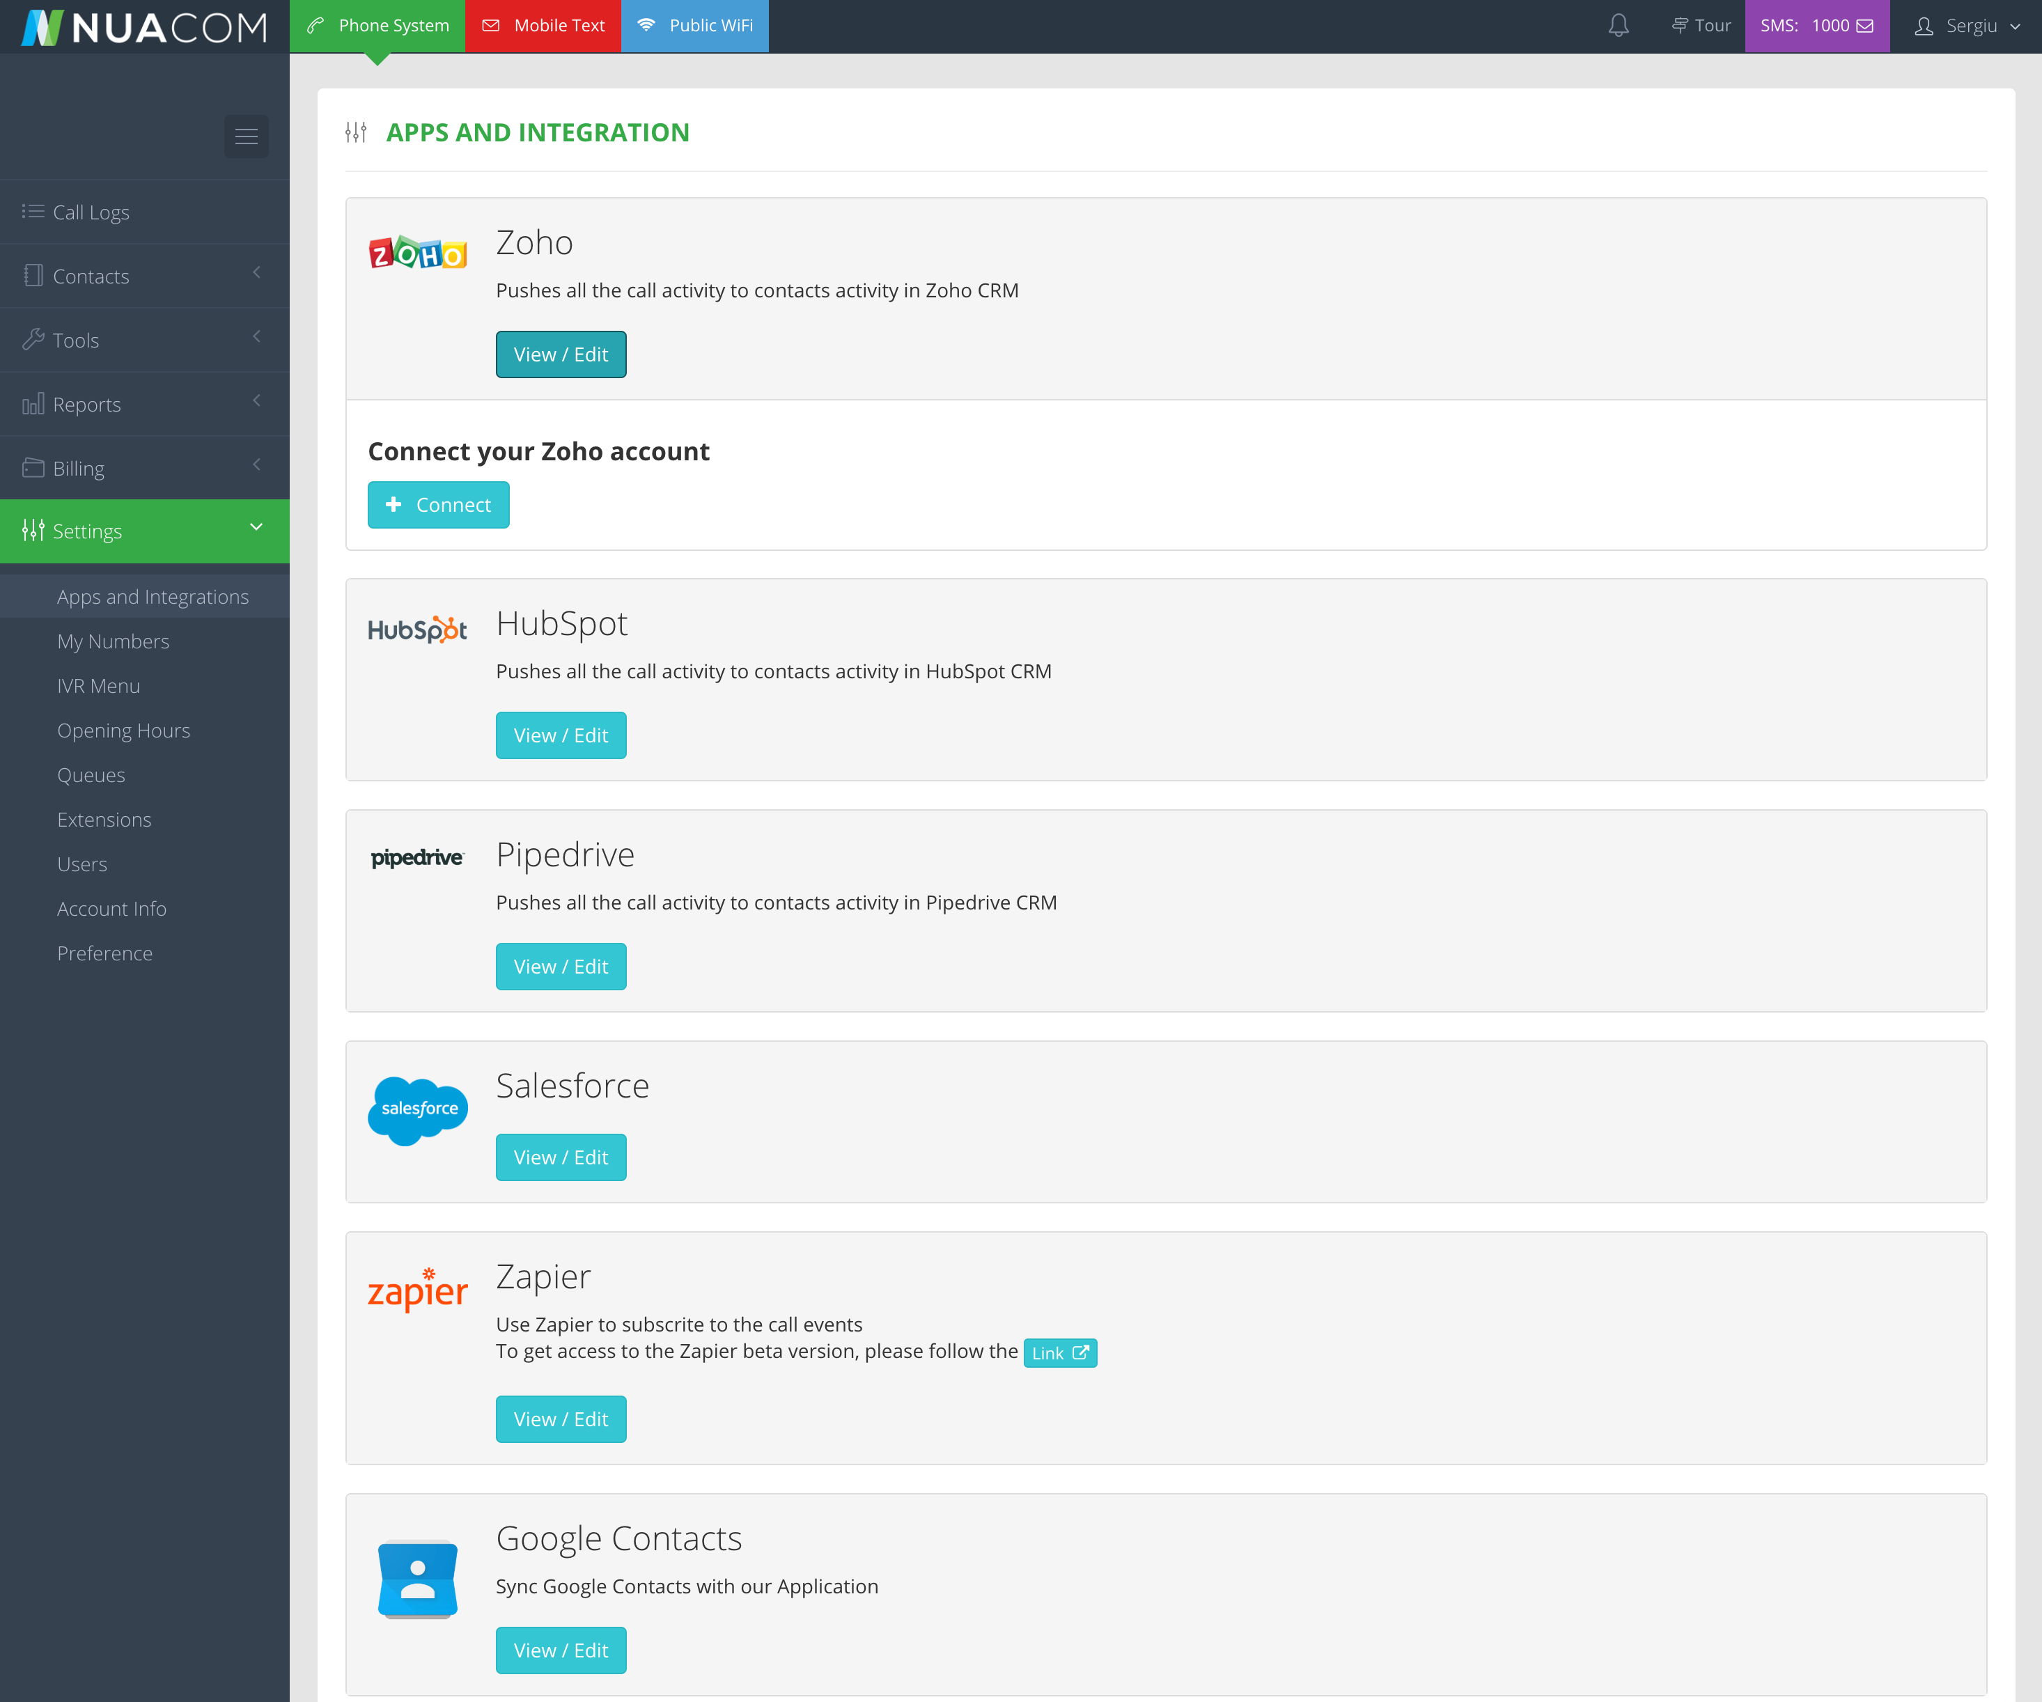Click the Google Contacts View / Edit button

point(561,1650)
